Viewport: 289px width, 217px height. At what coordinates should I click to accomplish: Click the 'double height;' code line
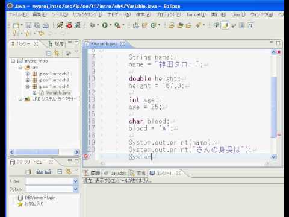[x=155, y=78]
